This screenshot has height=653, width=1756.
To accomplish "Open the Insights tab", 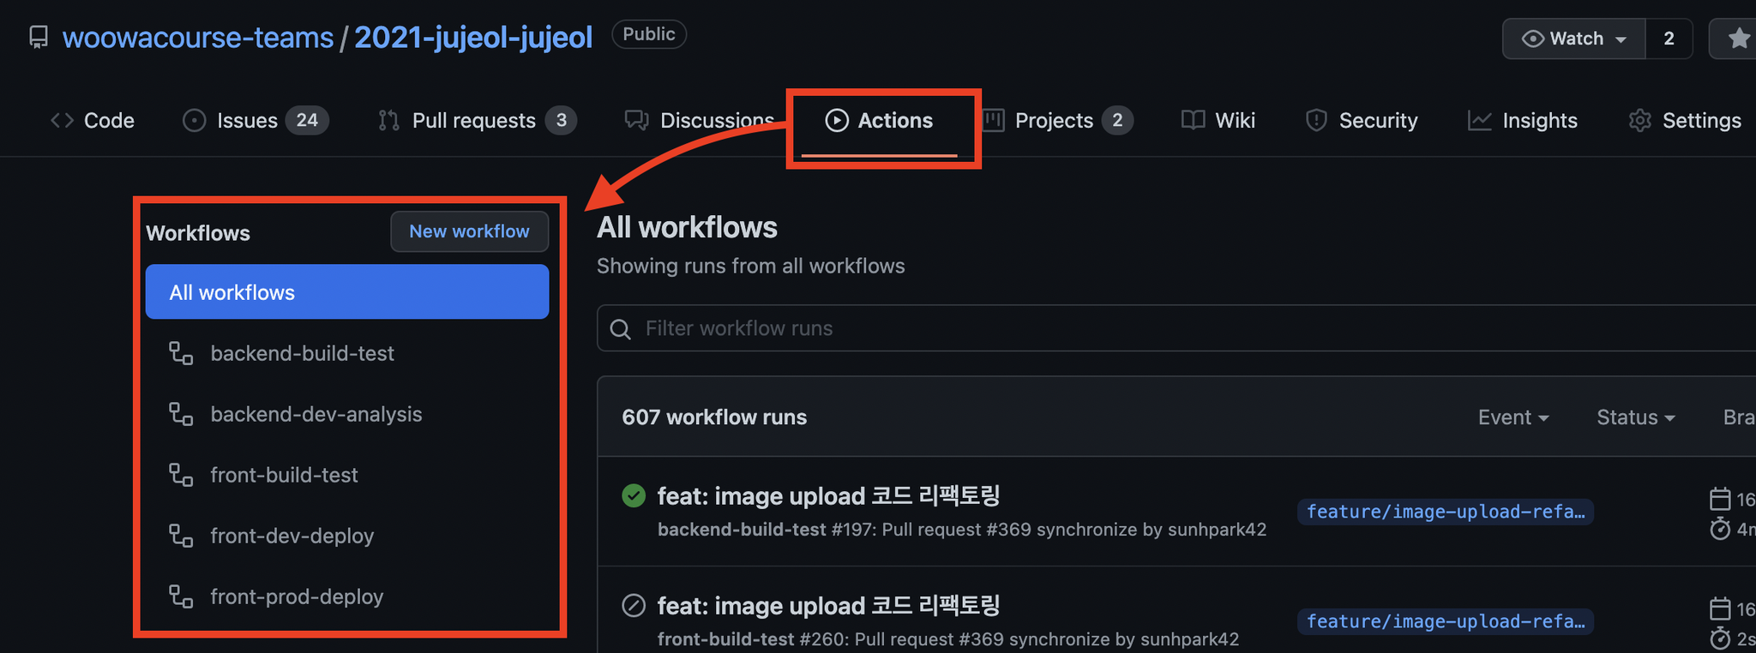I will (1523, 121).
